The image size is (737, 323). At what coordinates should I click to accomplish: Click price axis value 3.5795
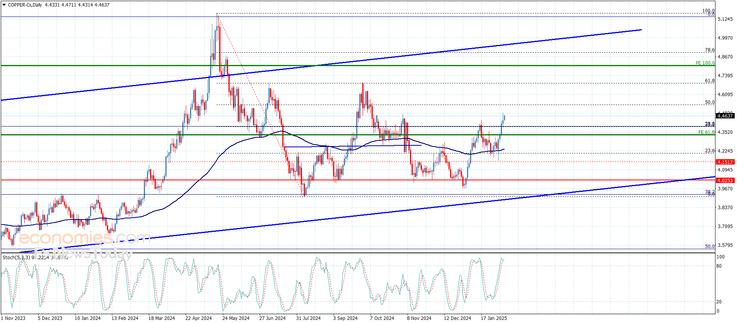tap(725, 245)
